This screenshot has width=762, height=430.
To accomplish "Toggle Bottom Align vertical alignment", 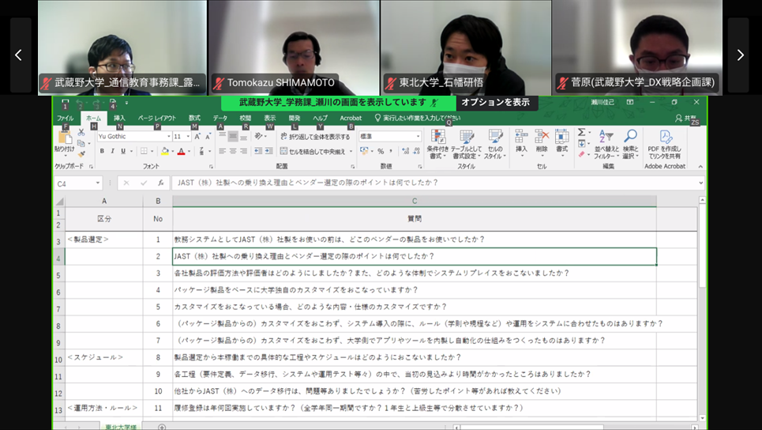I will tap(243, 137).
